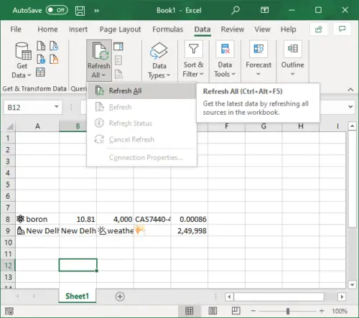Click the Share icon in ribbon
The width and height of the screenshot is (359, 318).
tap(319, 29)
